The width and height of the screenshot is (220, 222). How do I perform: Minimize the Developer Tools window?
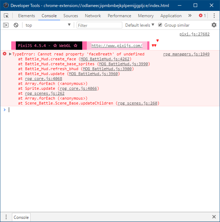(180, 5)
